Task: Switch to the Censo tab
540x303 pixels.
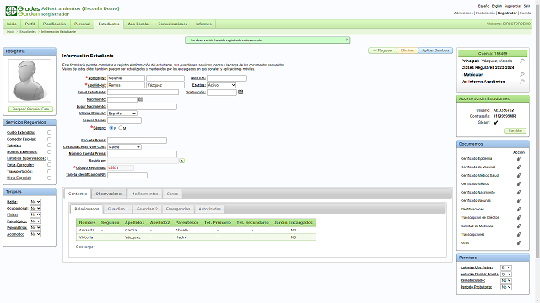Action: pyautogui.click(x=172, y=194)
